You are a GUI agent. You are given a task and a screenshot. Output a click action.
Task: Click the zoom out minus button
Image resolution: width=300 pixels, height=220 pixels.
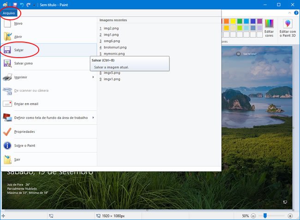253,216
